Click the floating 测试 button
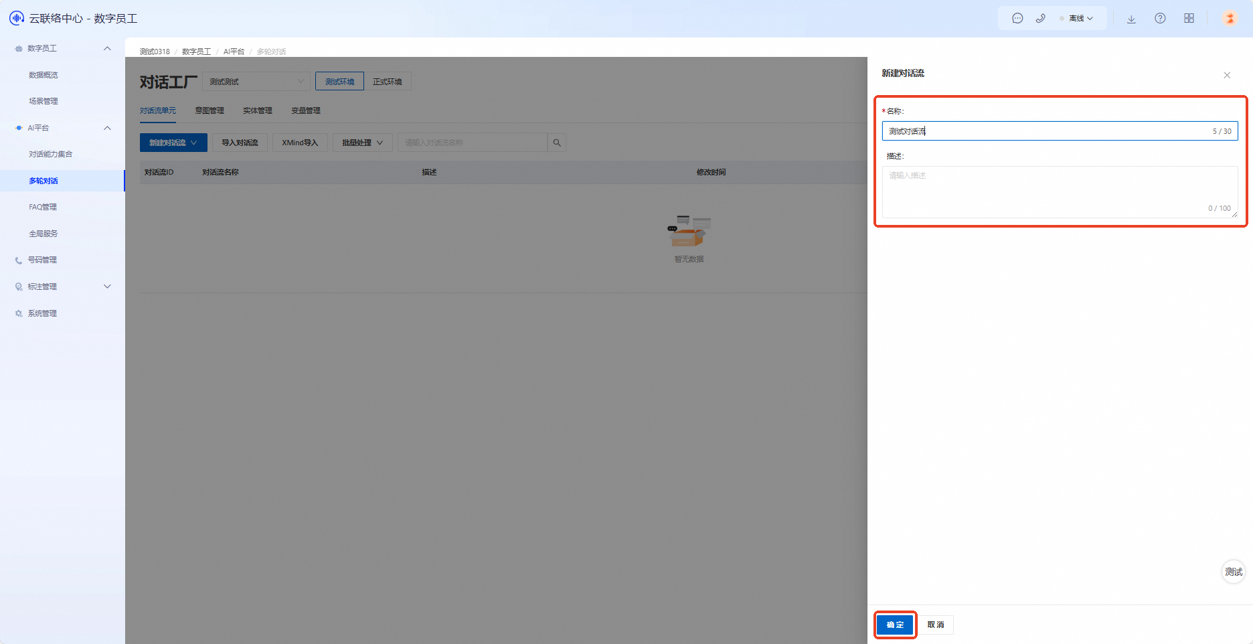Image resolution: width=1253 pixels, height=644 pixels. click(x=1234, y=572)
